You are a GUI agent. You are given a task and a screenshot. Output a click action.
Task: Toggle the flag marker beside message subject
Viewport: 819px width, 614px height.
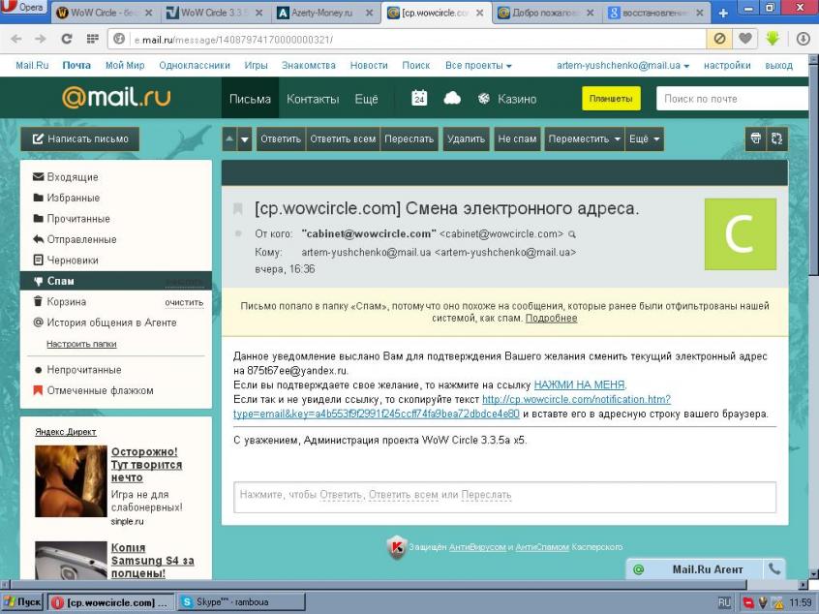pyautogui.click(x=237, y=209)
